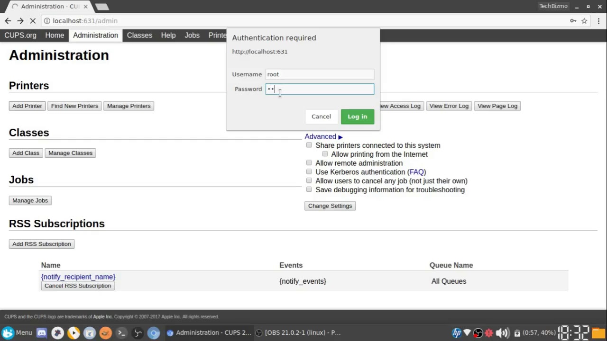Image resolution: width=607 pixels, height=341 pixels.
Task: Launch Discord from taskbar
Action: pos(42,333)
